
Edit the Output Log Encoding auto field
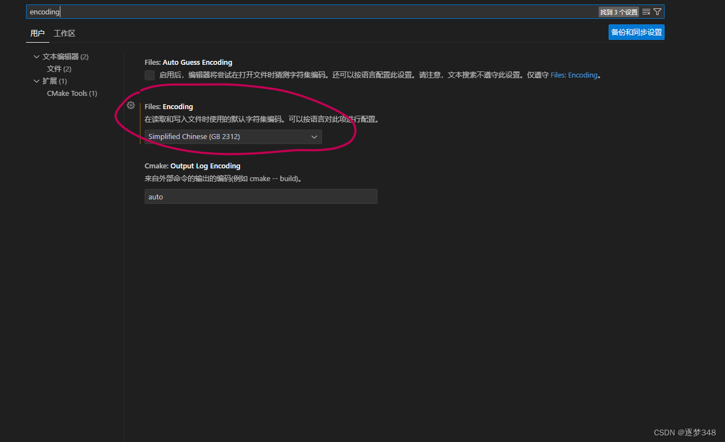(261, 197)
